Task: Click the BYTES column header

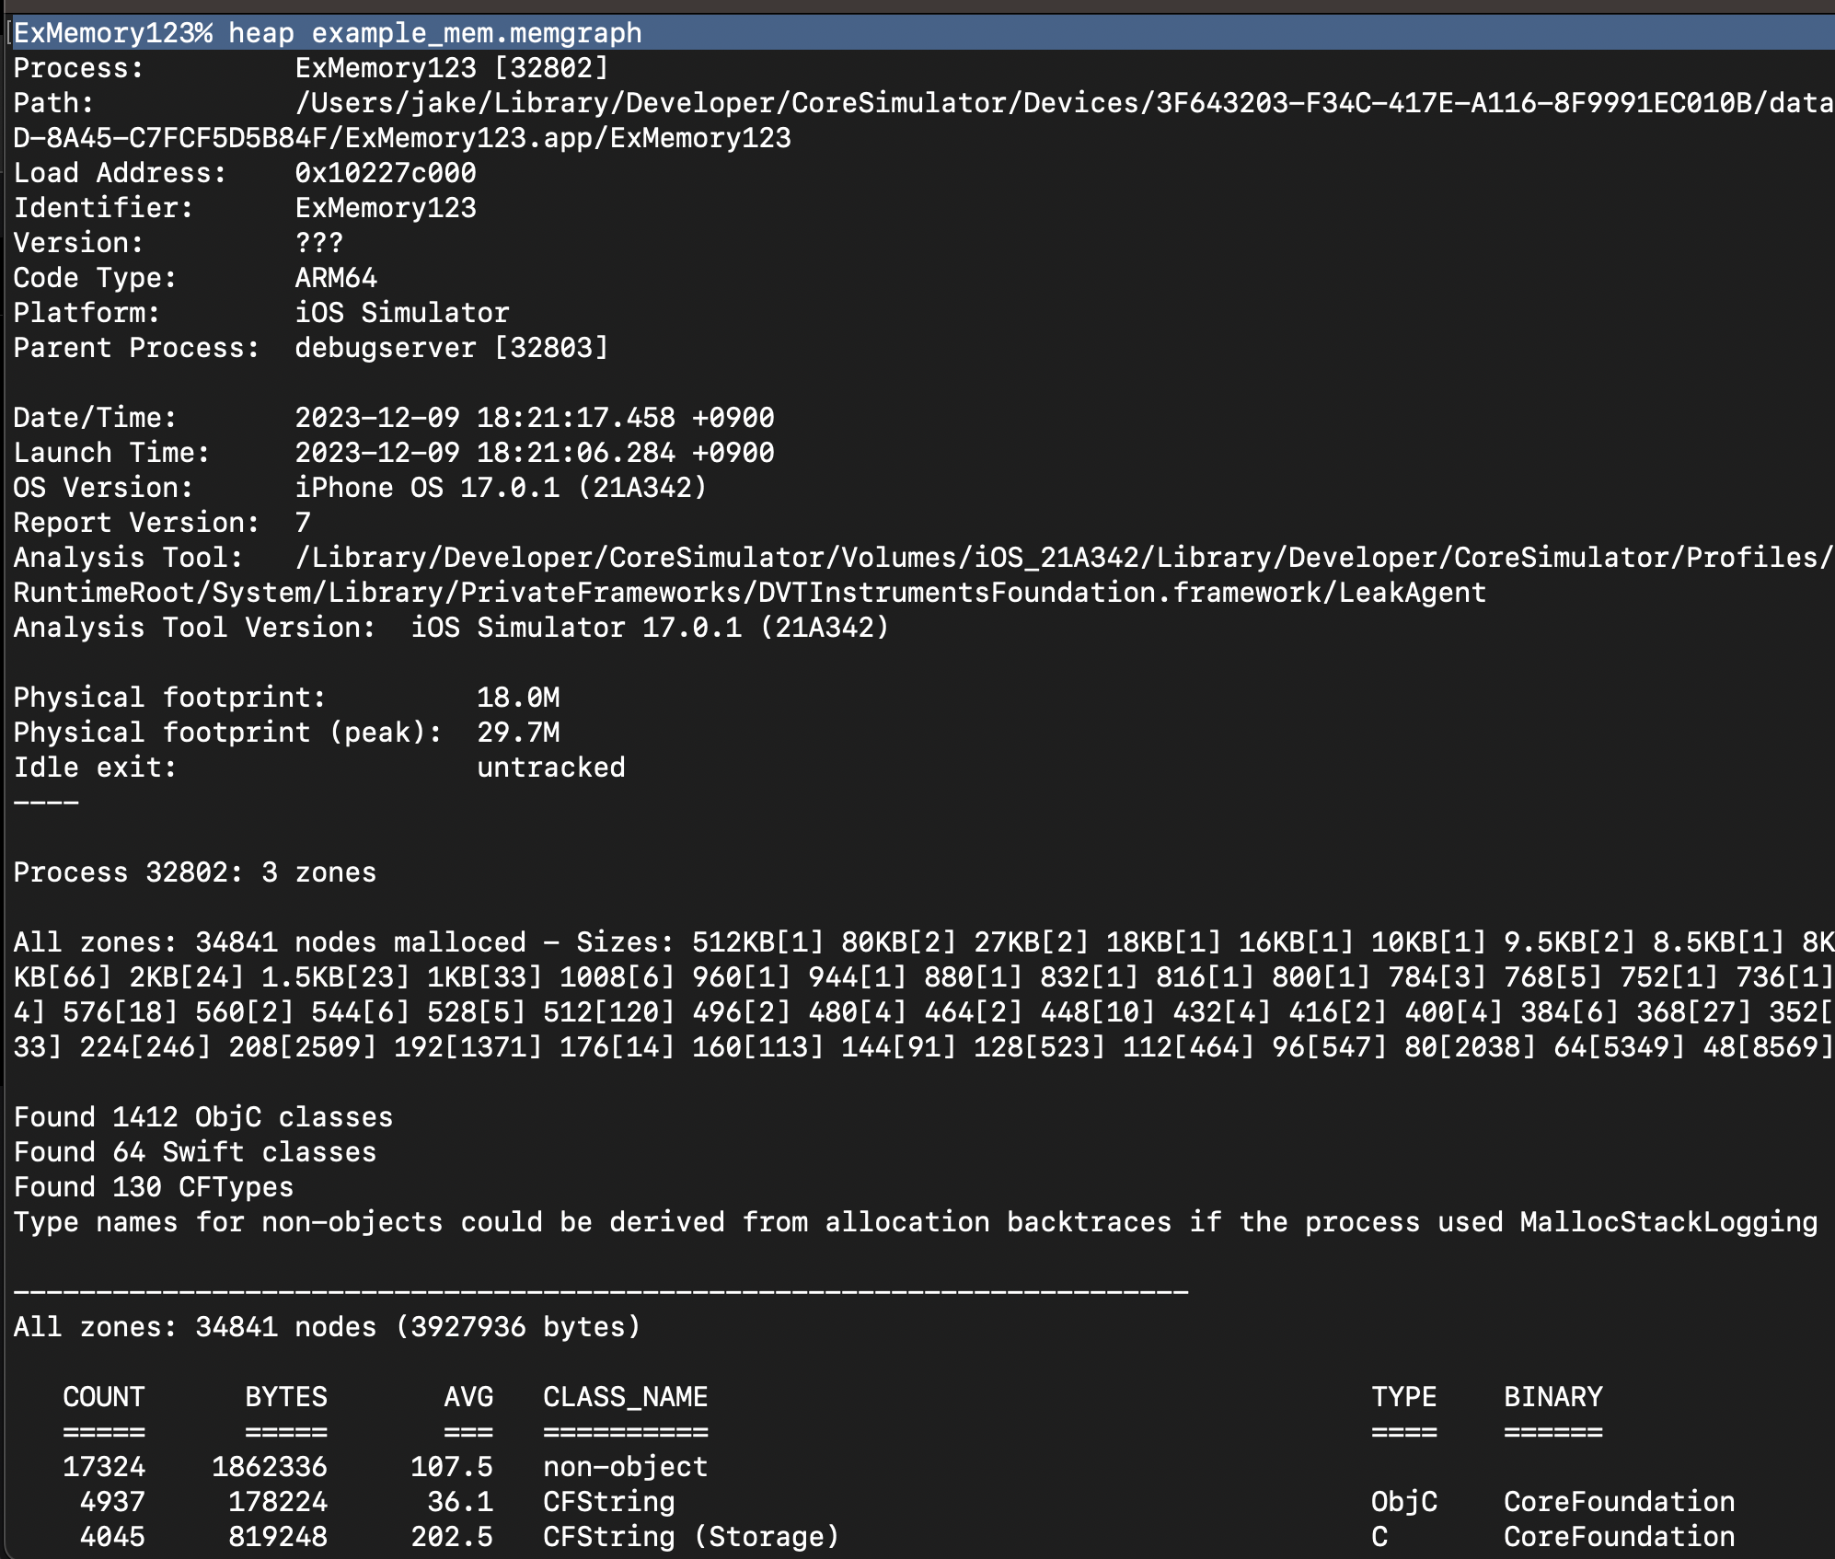Action: click(285, 1397)
